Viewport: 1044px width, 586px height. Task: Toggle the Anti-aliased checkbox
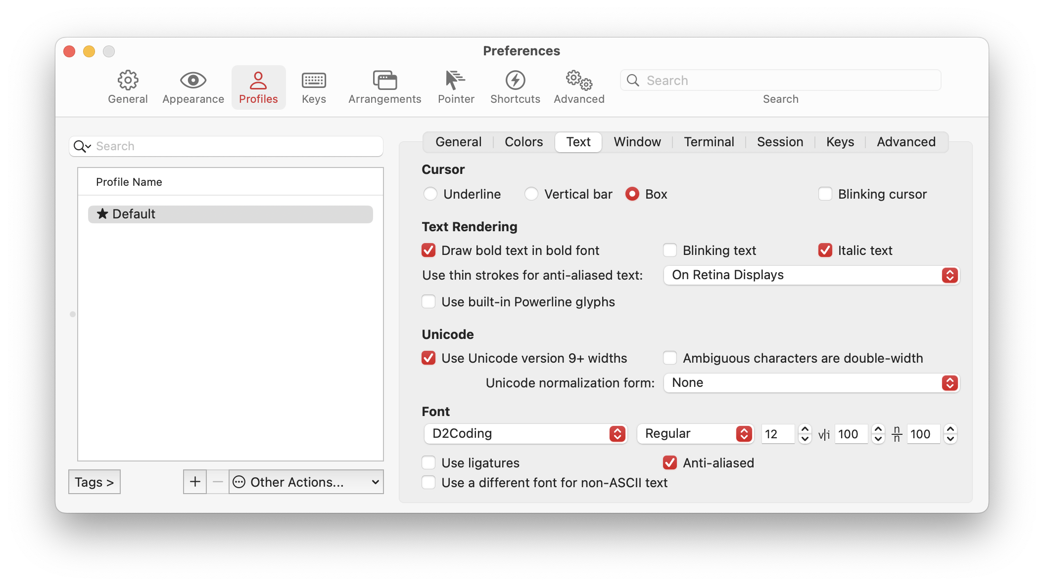[670, 463]
